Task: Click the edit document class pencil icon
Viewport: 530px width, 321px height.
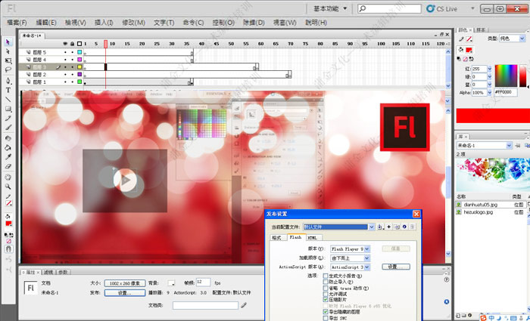Action: pos(244,305)
